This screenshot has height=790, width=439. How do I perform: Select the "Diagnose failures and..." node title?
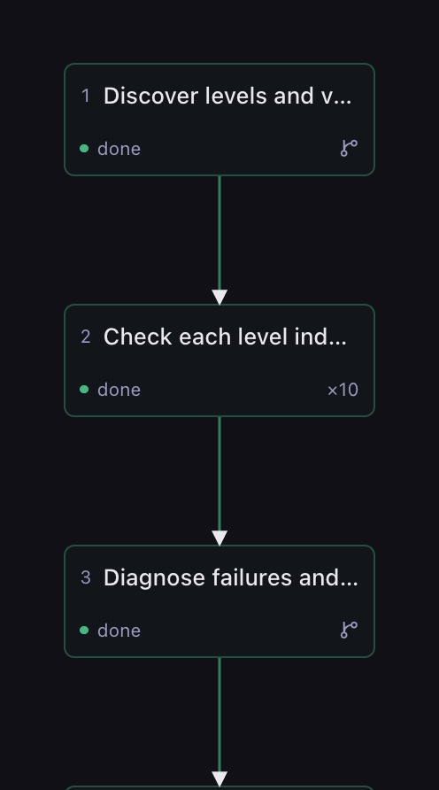click(231, 577)
